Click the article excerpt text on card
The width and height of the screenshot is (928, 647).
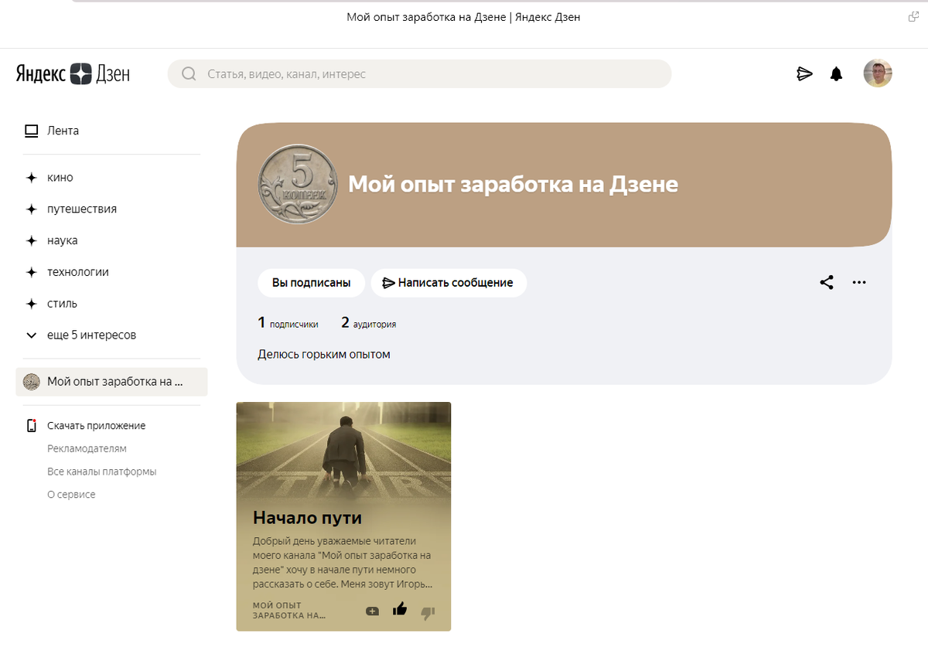[343, 563]
